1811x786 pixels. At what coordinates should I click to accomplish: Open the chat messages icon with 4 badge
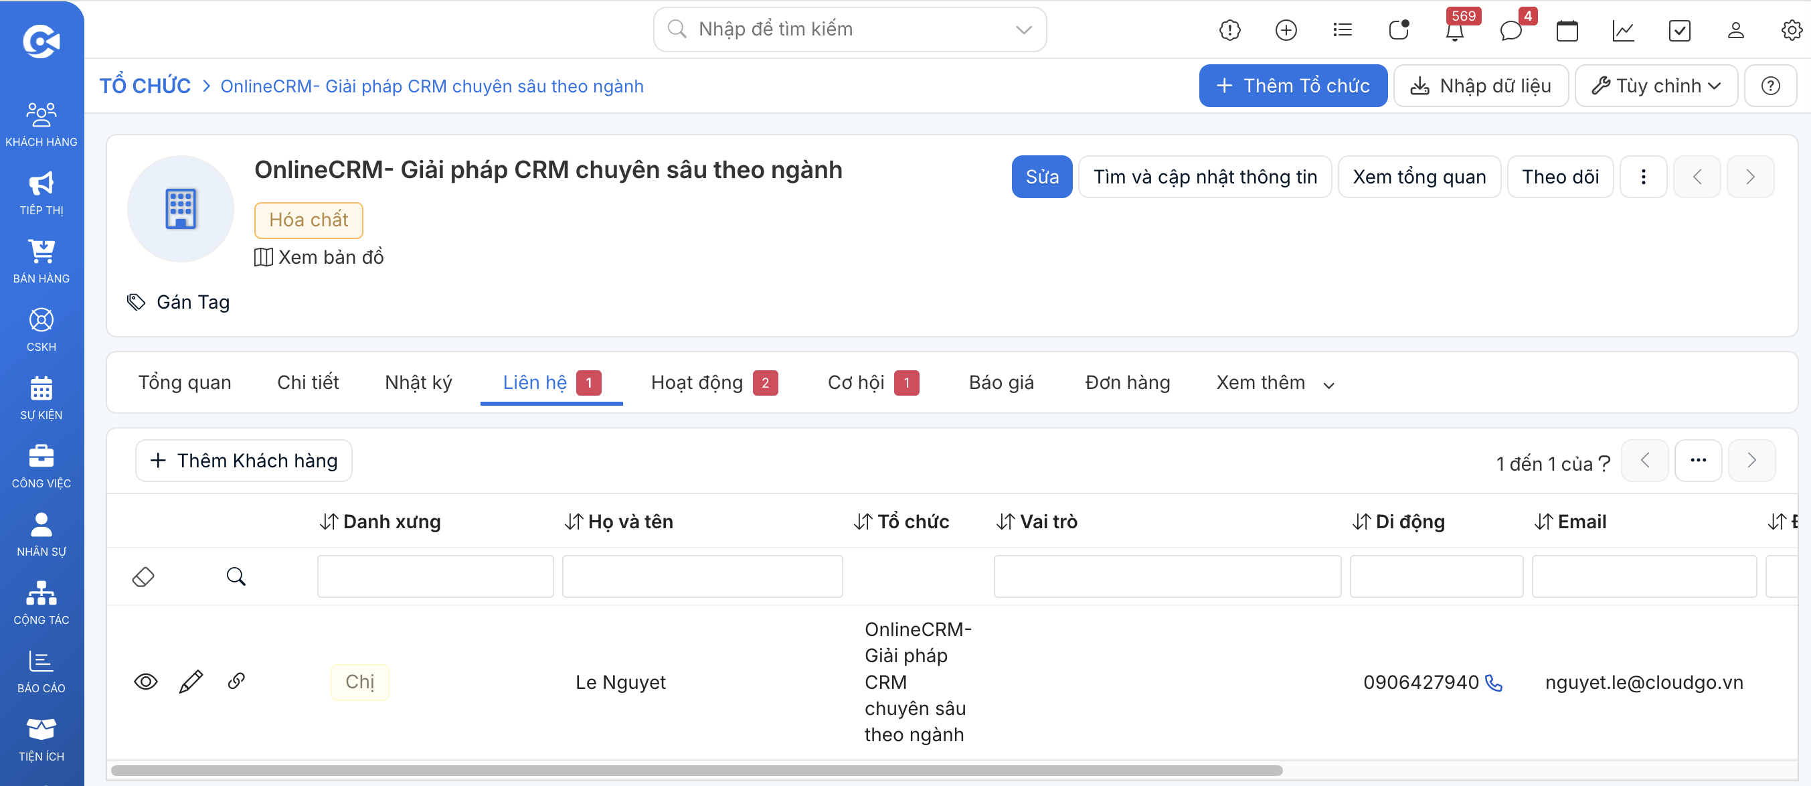coord(1511,29)
